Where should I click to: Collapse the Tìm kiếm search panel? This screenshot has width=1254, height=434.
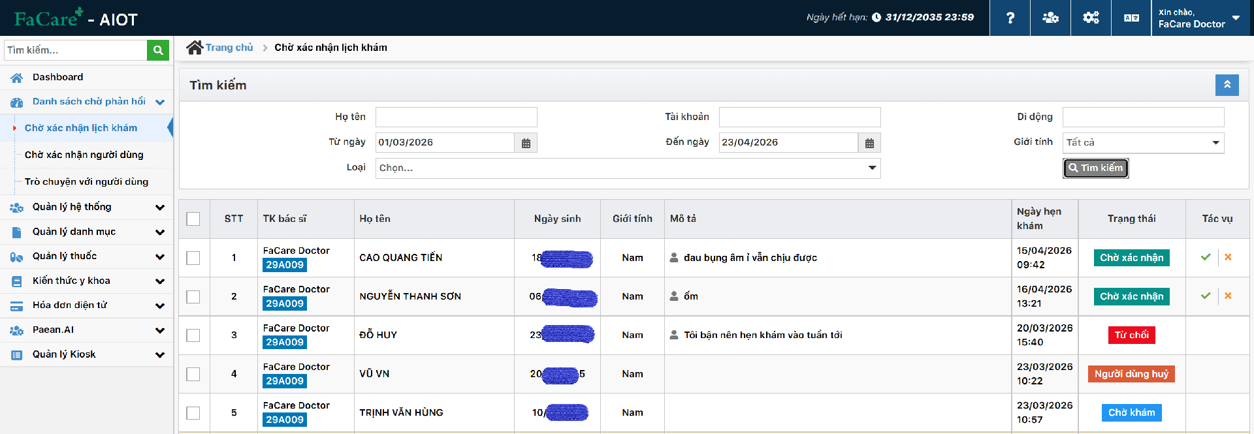pos(1227,85)
